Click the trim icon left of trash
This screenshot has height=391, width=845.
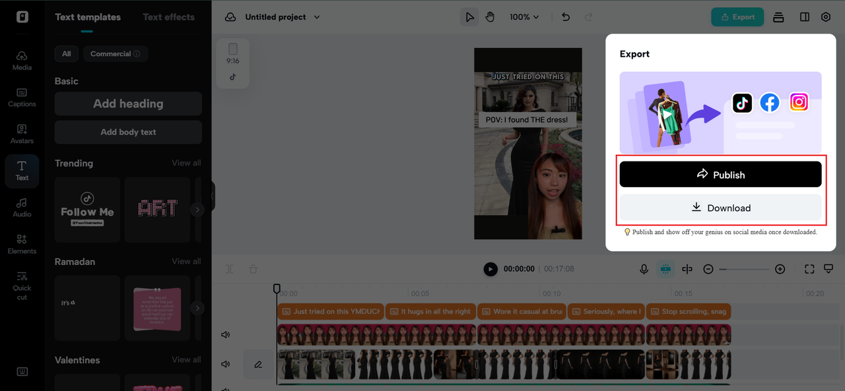(229, 269)
